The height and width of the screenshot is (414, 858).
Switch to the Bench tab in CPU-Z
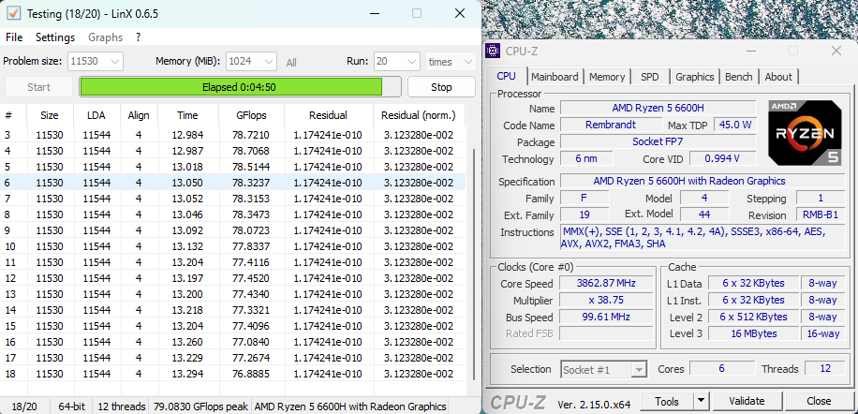(739, 77)
